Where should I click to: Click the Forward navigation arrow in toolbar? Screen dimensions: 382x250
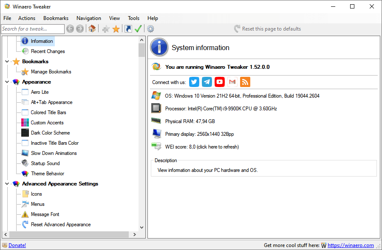pyautogui.click(x=79, y=29)
